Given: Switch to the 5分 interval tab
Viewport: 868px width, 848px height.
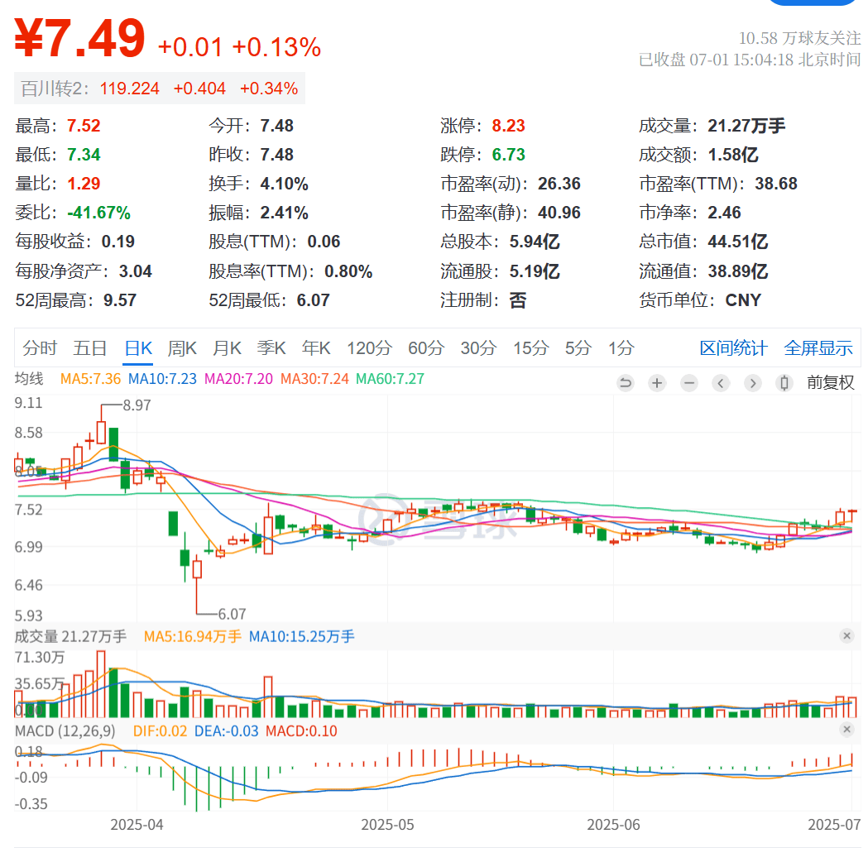Looking at the screenshot, I should click(578, 348).
